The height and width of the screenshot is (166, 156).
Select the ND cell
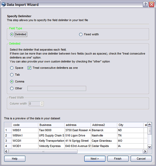point(130,130)
